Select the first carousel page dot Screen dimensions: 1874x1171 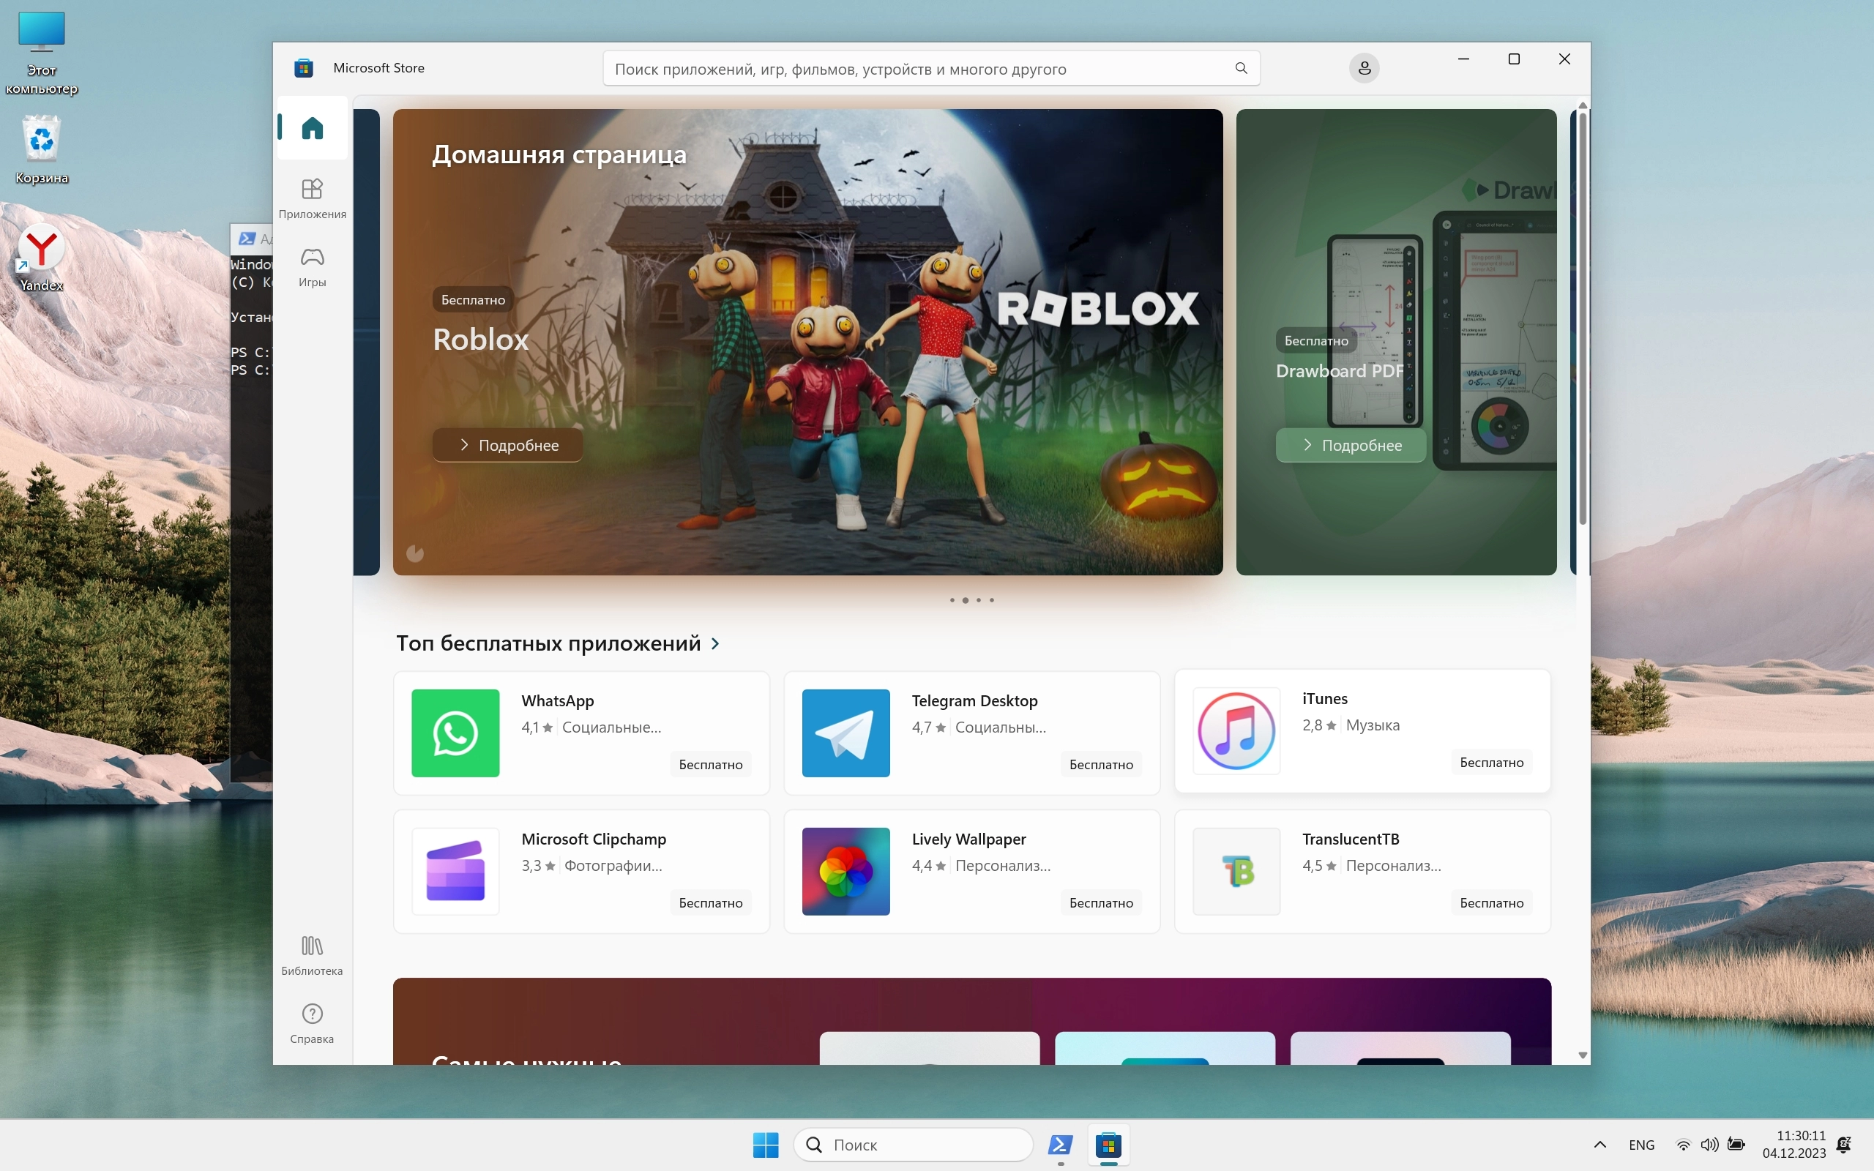952,600
